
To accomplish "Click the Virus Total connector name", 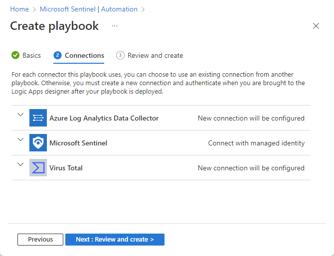I will [66, 168].
